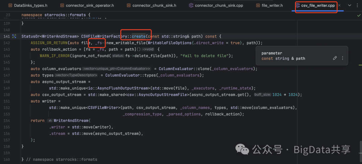Click line number 141 in the gutter
The height and width of the screenshot is (164, 362).
point(7,36)
